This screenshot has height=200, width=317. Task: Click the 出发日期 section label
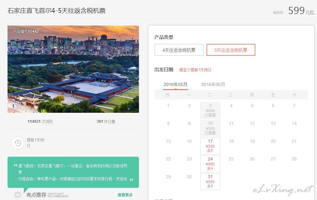(164, 69)
